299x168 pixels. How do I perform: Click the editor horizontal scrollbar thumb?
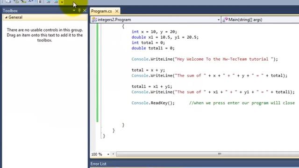[x=208, y=154]
